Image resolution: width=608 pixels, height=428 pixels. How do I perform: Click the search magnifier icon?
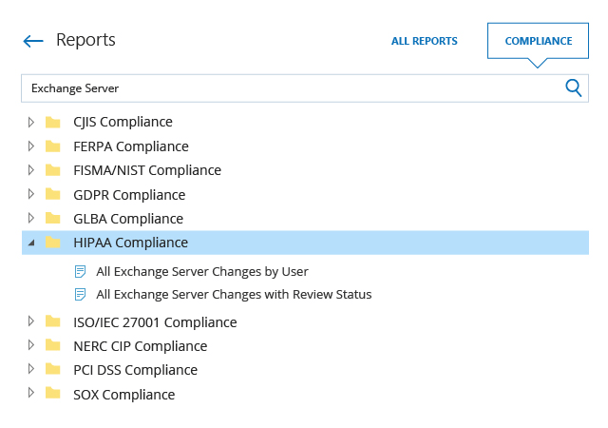573,88
